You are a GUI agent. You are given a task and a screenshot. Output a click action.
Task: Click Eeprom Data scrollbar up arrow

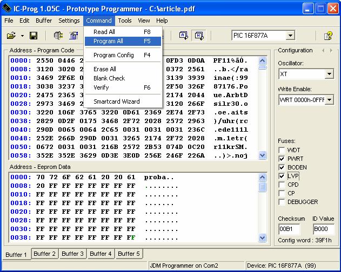click(x=263, y=177)
